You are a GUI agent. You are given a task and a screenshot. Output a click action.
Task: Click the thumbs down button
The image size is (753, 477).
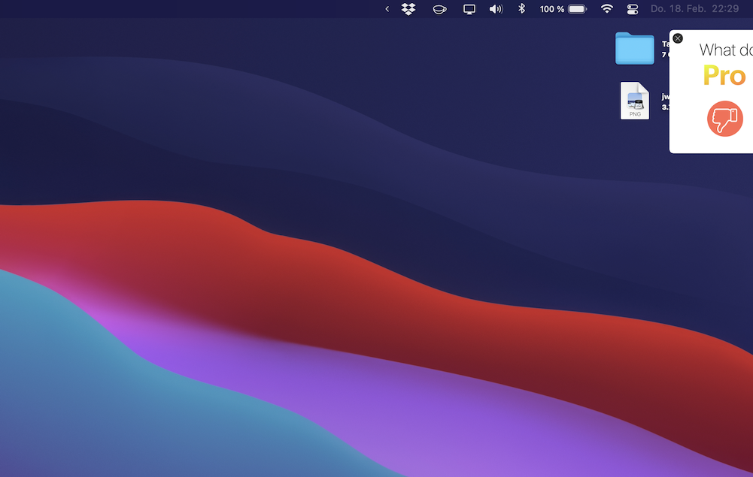724,119
